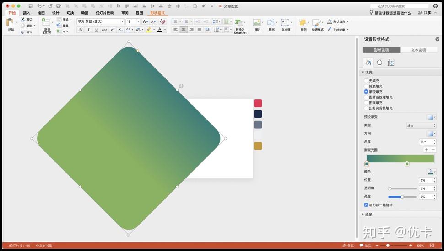Open the Draw (绘图) ribbon tab
This screenshot has height=251, width=444.
click(x=41, y=13)
